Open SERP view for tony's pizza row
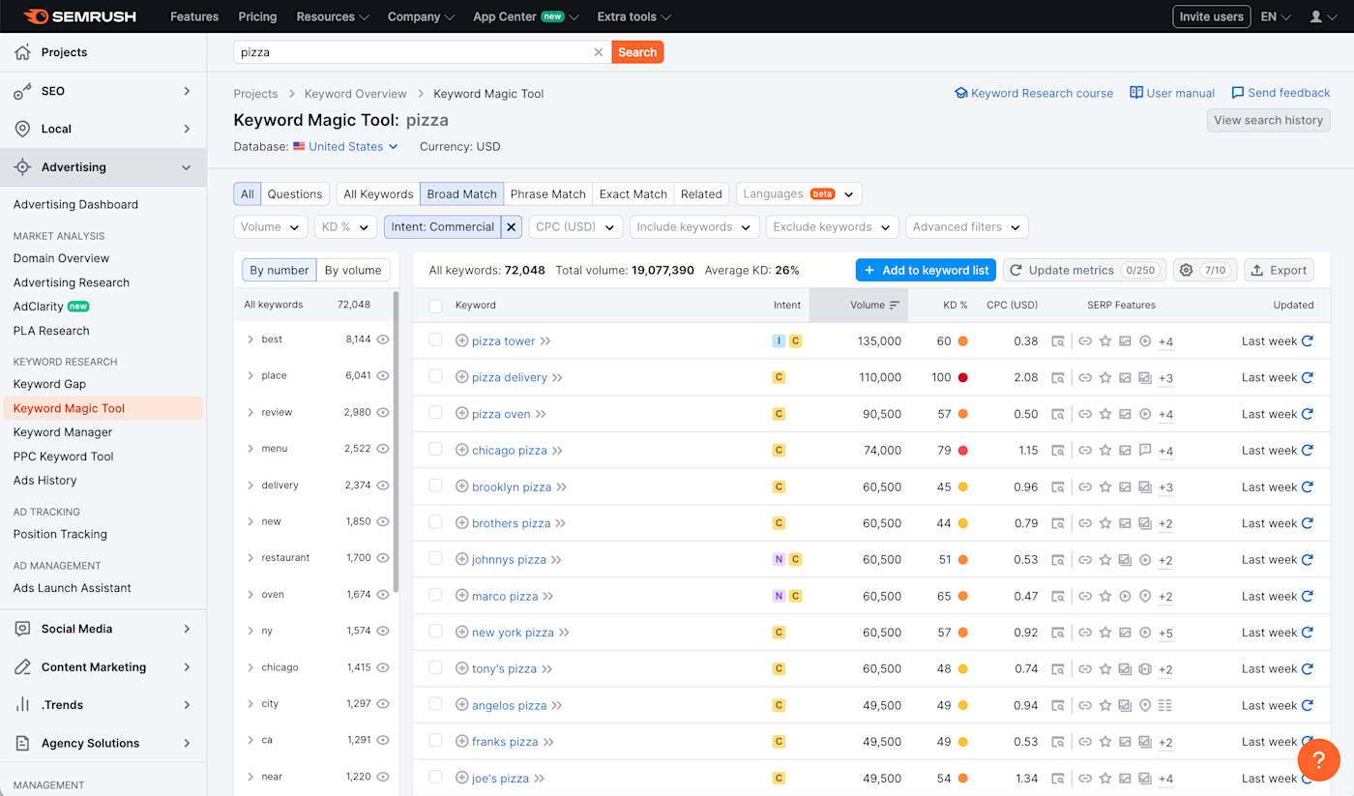The width and height of the screenshot is (1354, 796). [1058, 669]
